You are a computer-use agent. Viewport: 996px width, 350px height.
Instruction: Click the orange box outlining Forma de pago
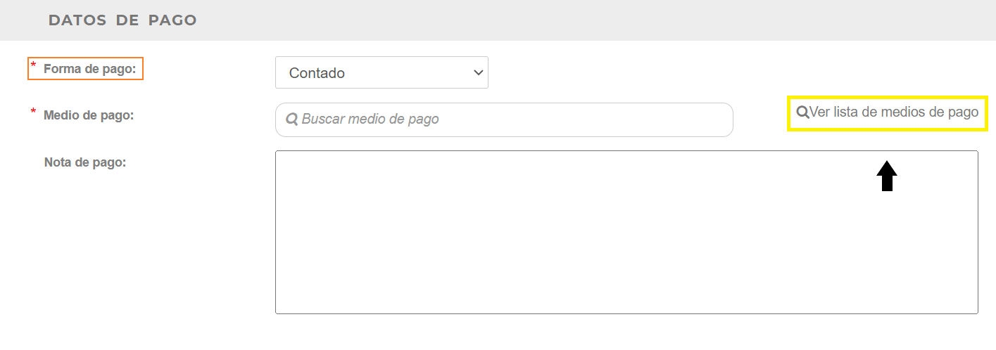(x=85, y=68)
